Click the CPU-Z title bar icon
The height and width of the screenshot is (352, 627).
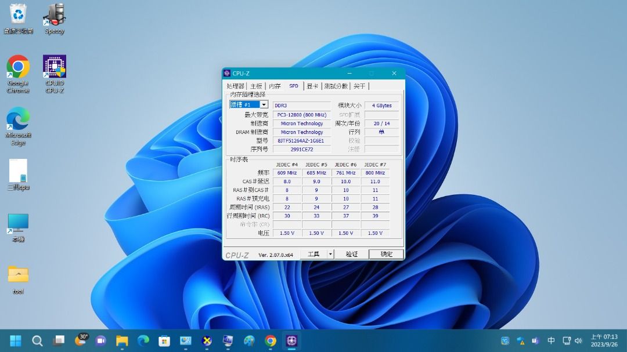click(227, 73)
